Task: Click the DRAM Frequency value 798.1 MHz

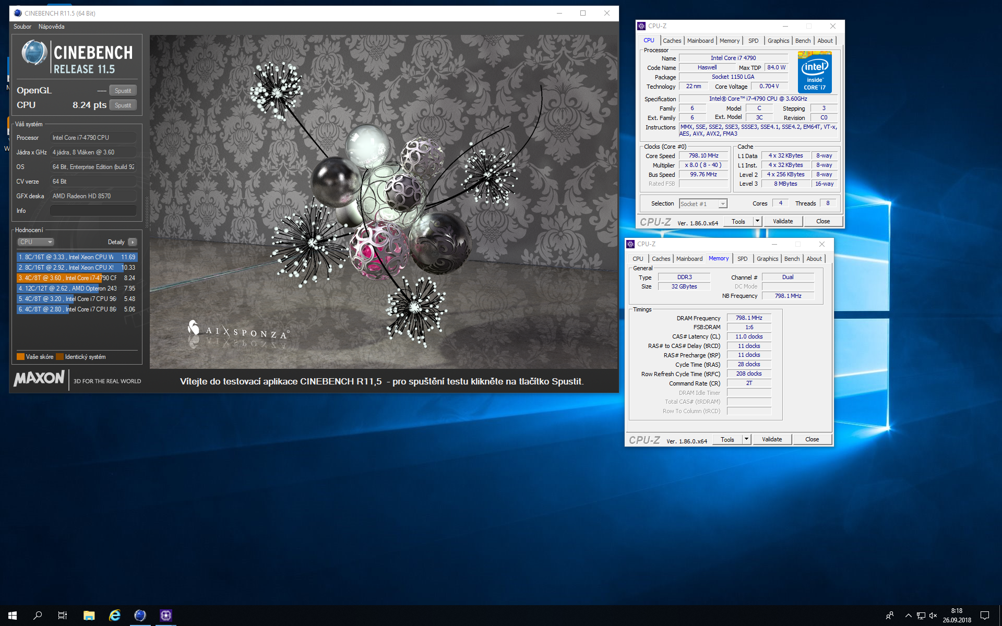Action: pos(749,318)
